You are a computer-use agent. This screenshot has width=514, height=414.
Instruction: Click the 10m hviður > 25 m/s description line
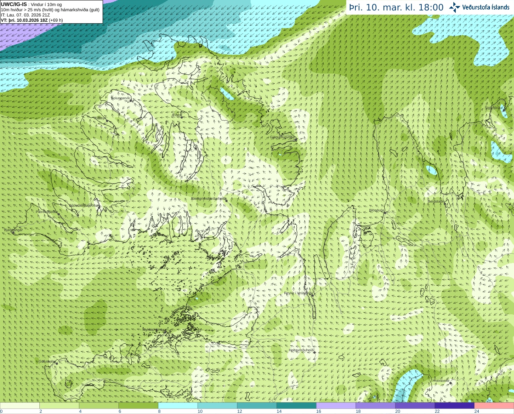(x=50, y=10)
